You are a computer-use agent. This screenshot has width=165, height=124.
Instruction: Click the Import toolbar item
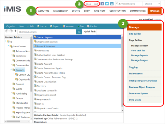42,26
